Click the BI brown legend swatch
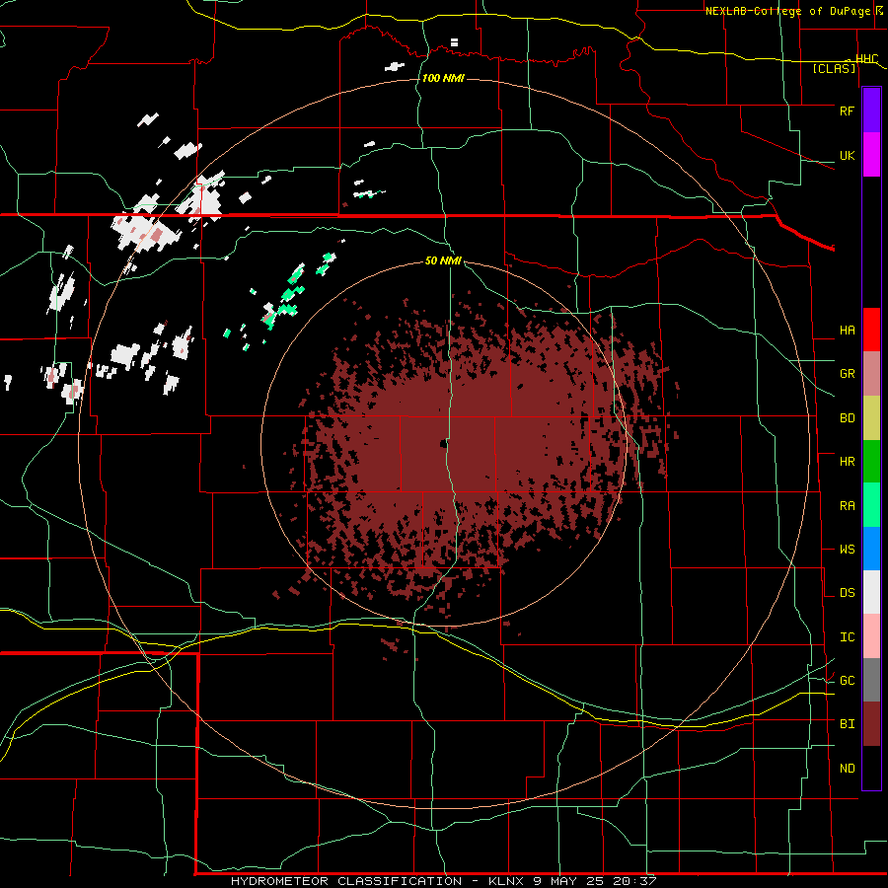Image resolution: width=888 pixels, height=888 pixels. (x=871, y=724)
